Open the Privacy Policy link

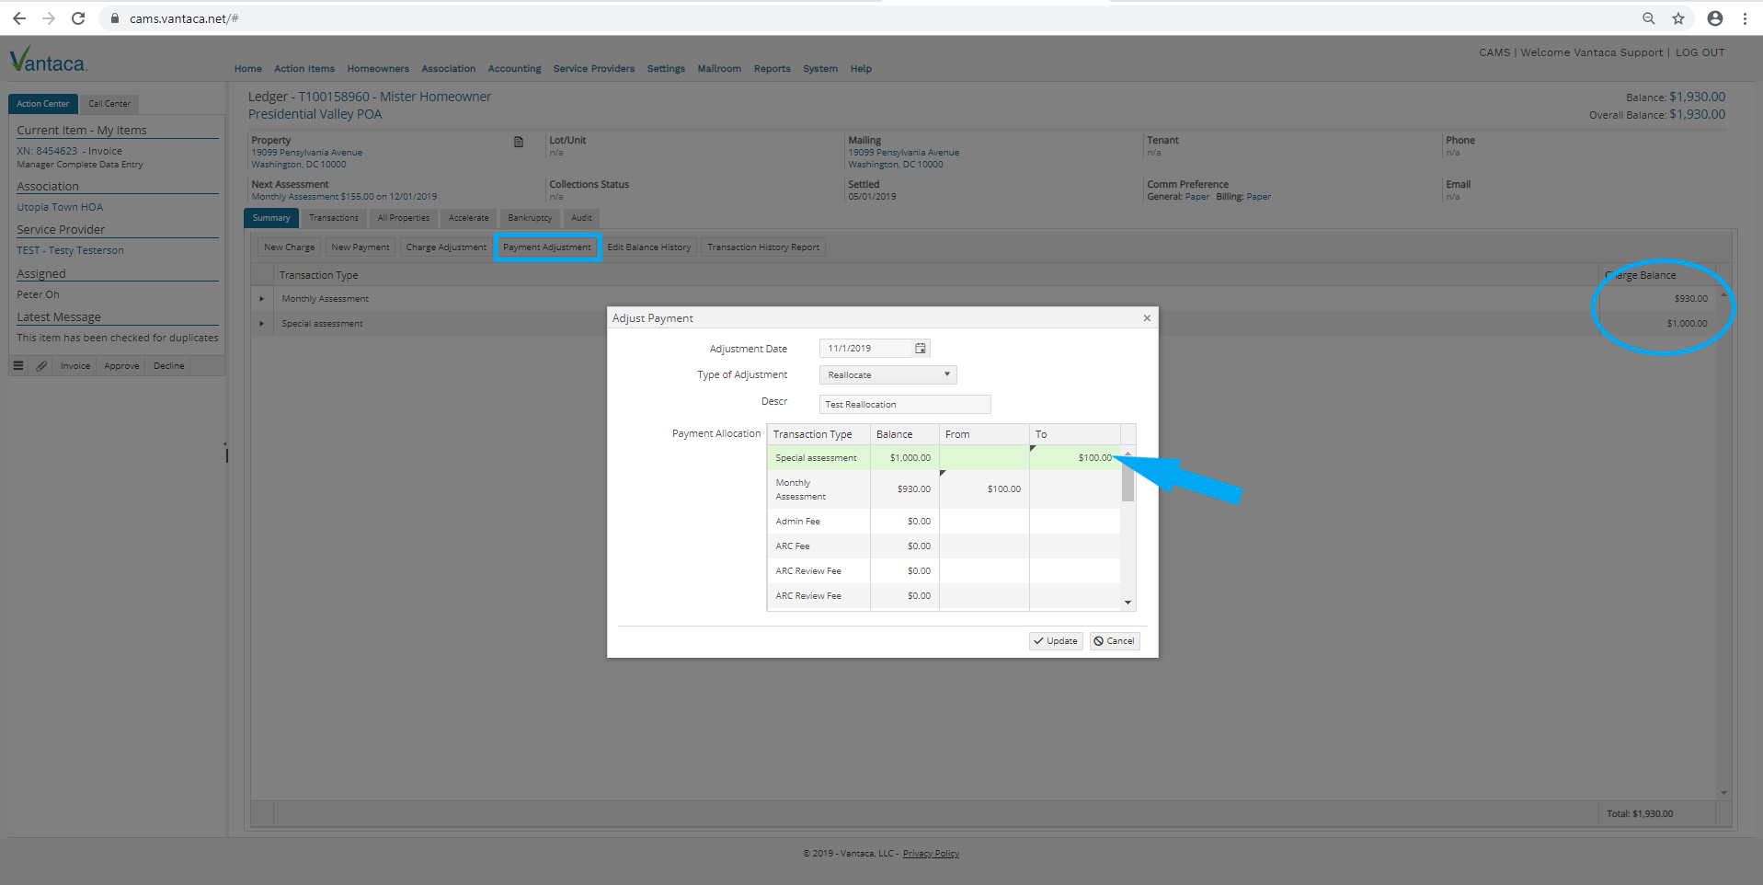pos(931,854)
